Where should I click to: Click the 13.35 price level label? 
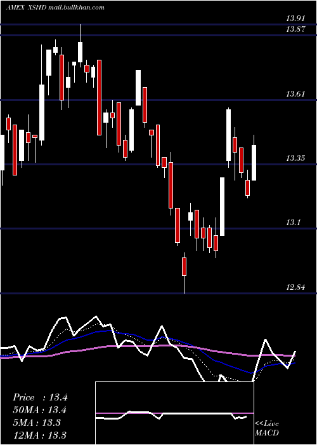tap(295, 158)
